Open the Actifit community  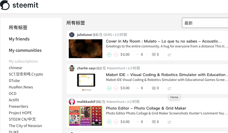[14, 100]
